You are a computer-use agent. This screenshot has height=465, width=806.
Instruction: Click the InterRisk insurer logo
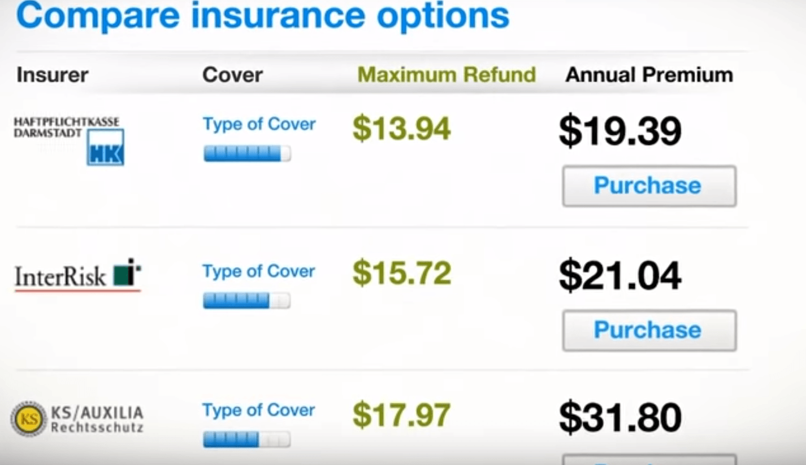click(77, 276)
